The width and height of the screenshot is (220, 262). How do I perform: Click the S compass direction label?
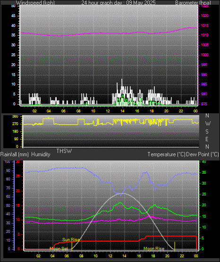(207, 132)
